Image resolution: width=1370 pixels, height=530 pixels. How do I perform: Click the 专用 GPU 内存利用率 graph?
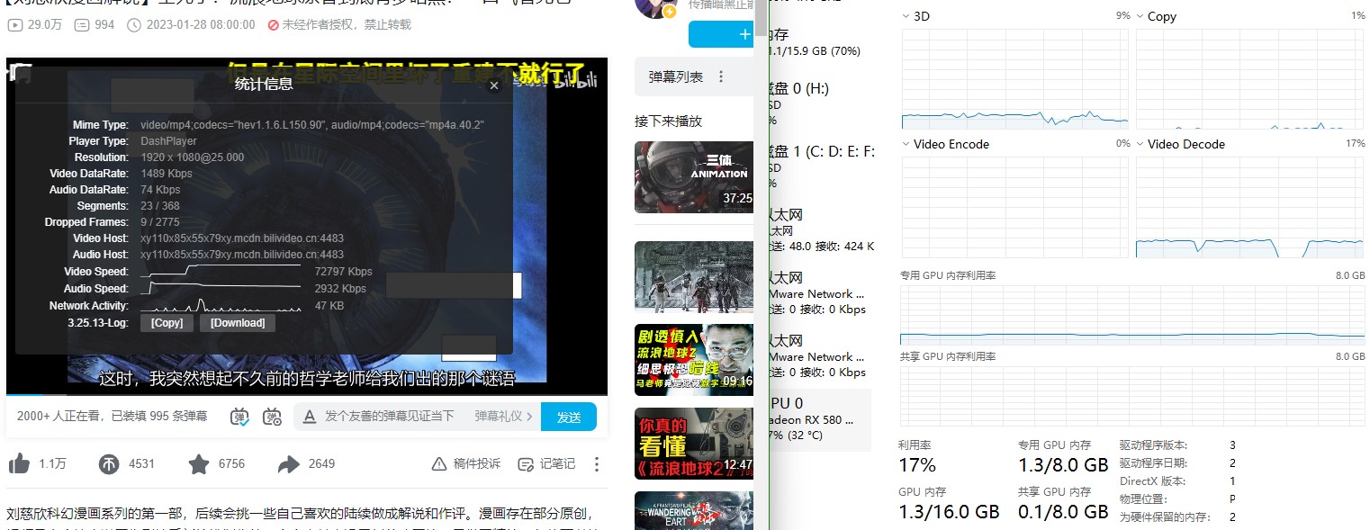tap(1132, 314)
